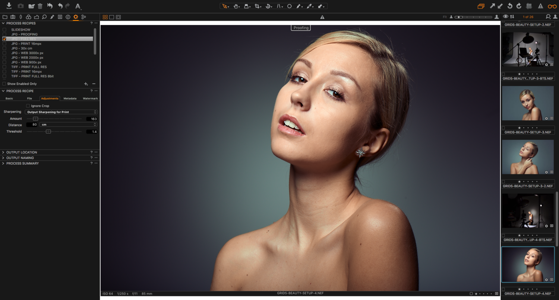Enable the JPG - PRINT 16mpx recipe checkbox
The height and width of the screenshot is (300, 559).
pos(4,43)
